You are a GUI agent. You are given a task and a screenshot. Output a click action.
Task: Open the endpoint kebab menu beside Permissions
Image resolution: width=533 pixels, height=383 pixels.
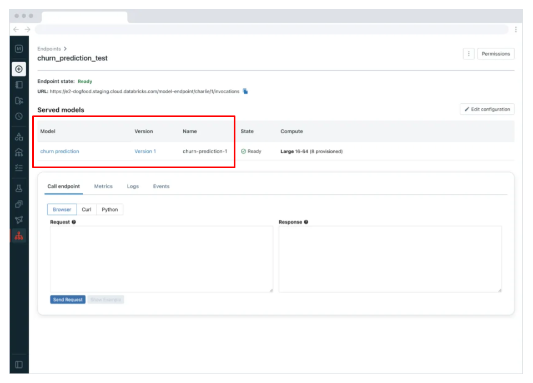[x=469, y=54]
